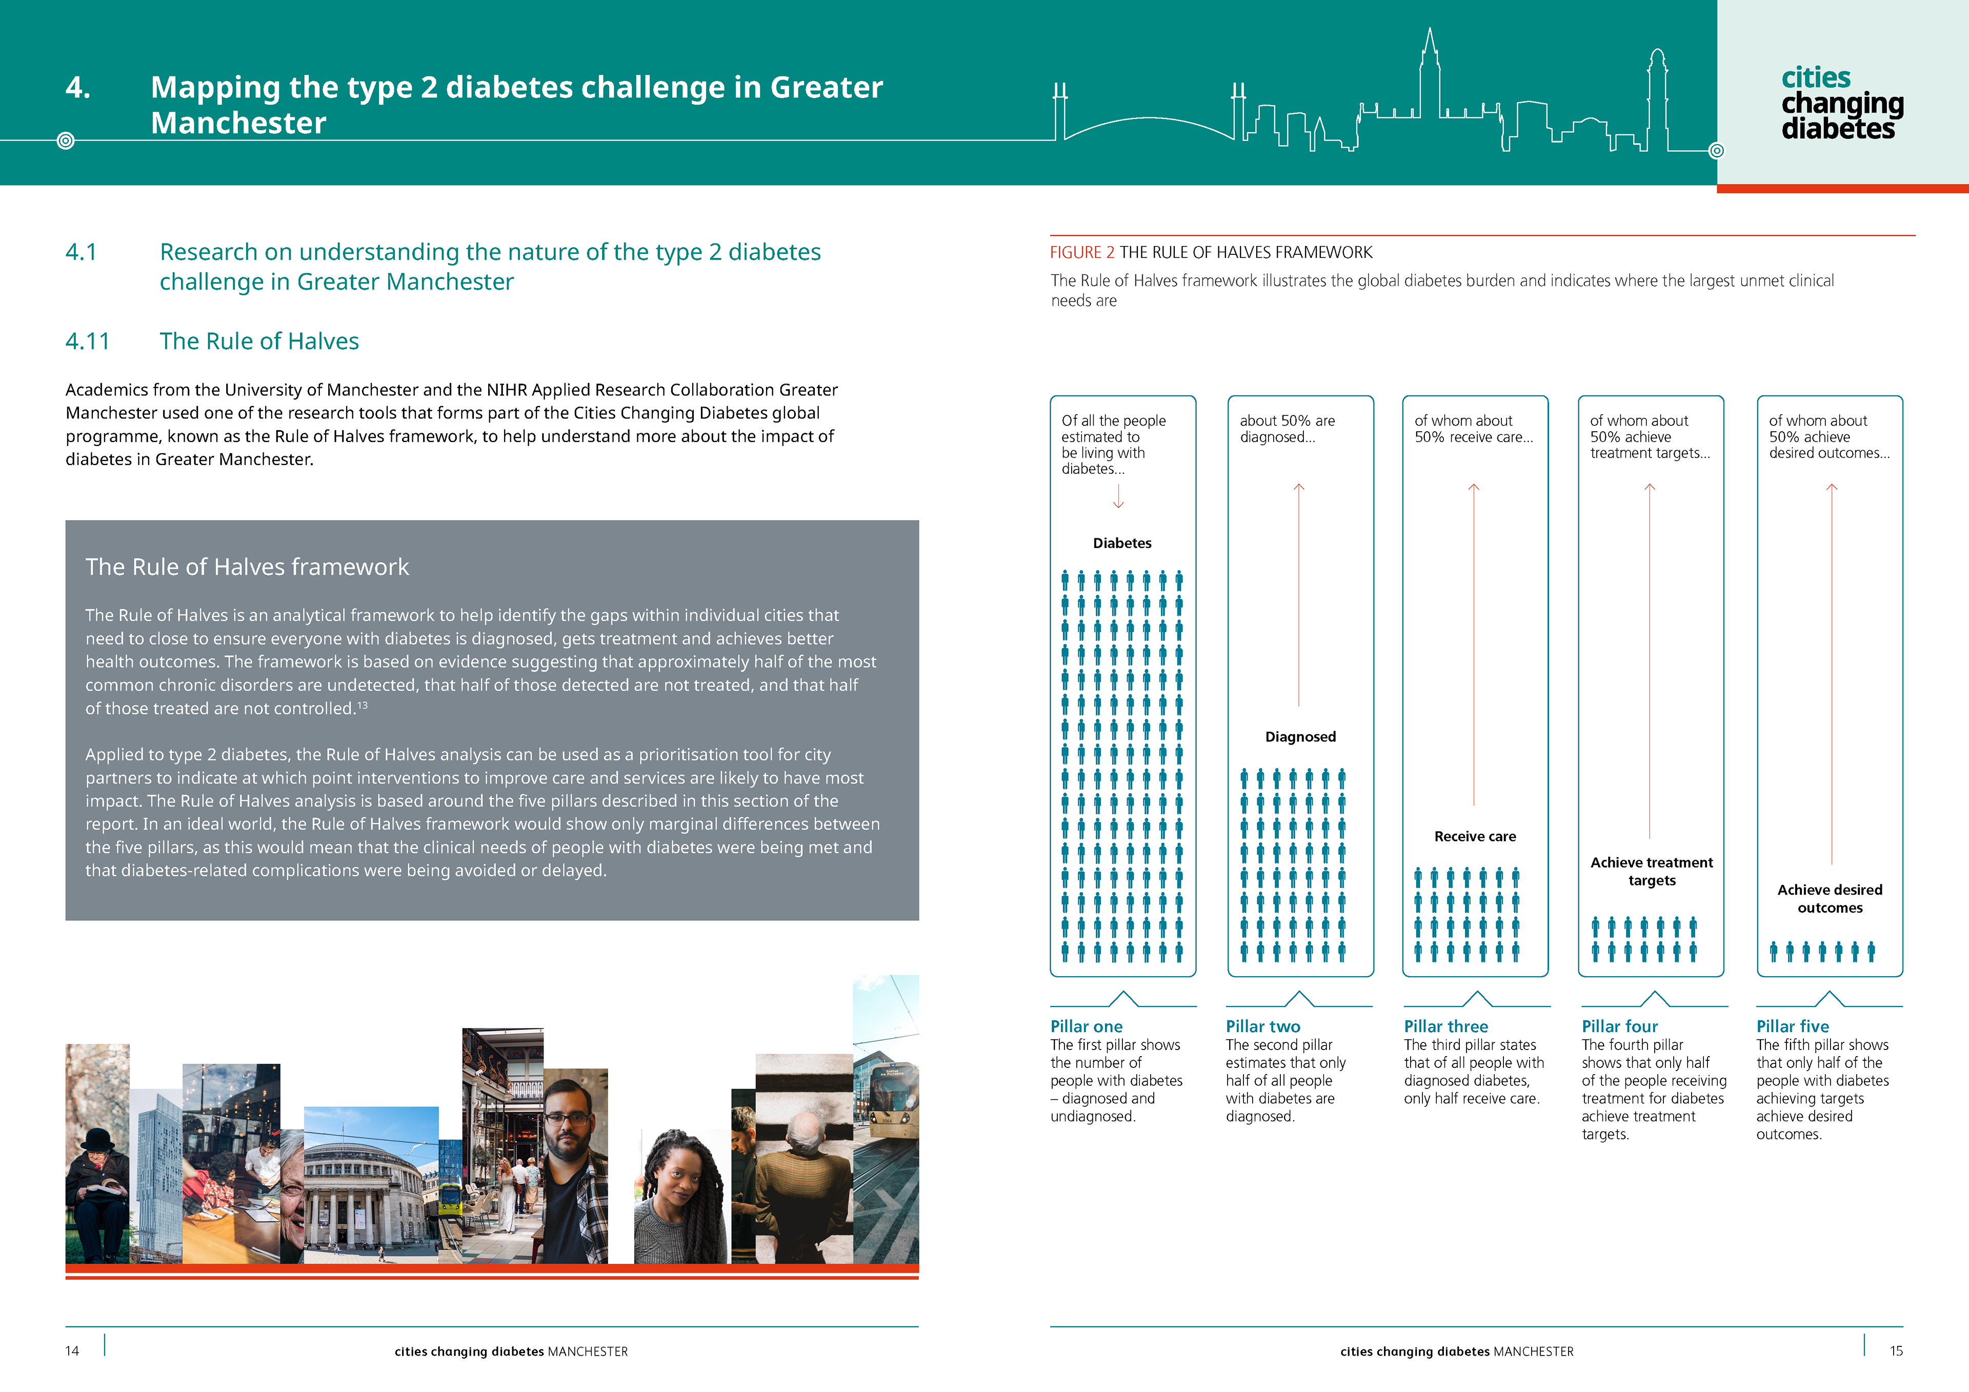Click the circular marker at the skyline's end
1969x1392 pixels.
(1716, 151)
